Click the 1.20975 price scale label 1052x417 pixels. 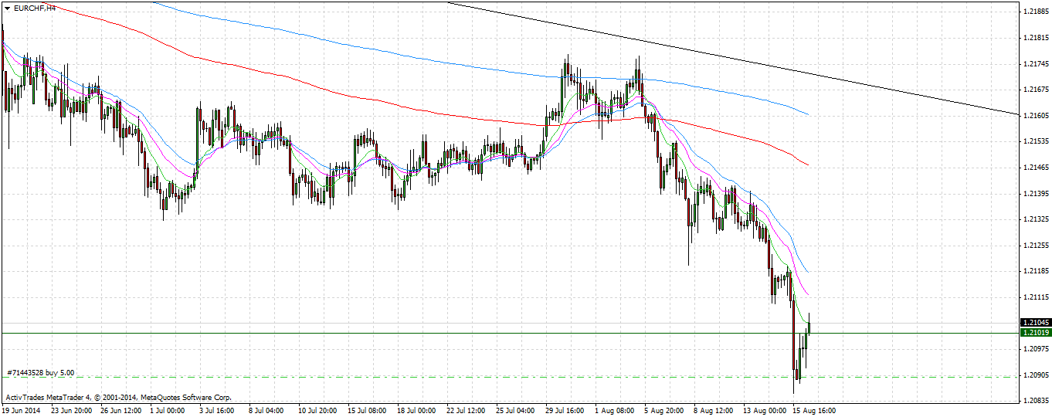(1035, 349)
